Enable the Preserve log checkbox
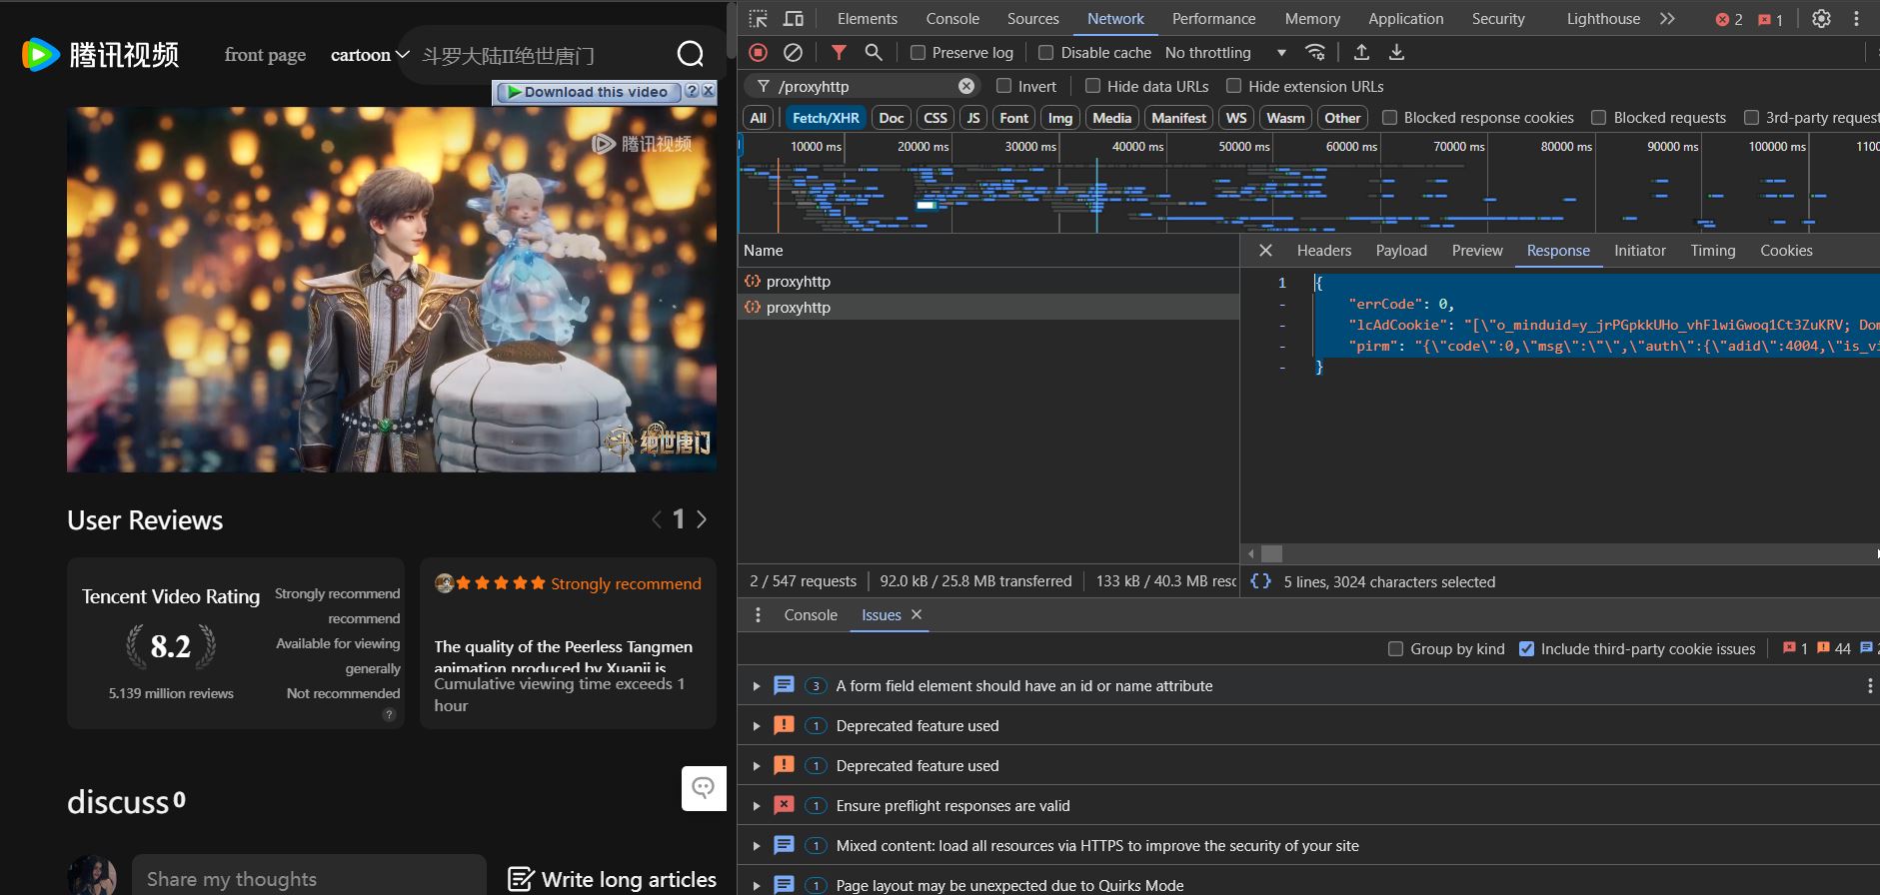1880x895 pixels. click(x=918, y=53)
